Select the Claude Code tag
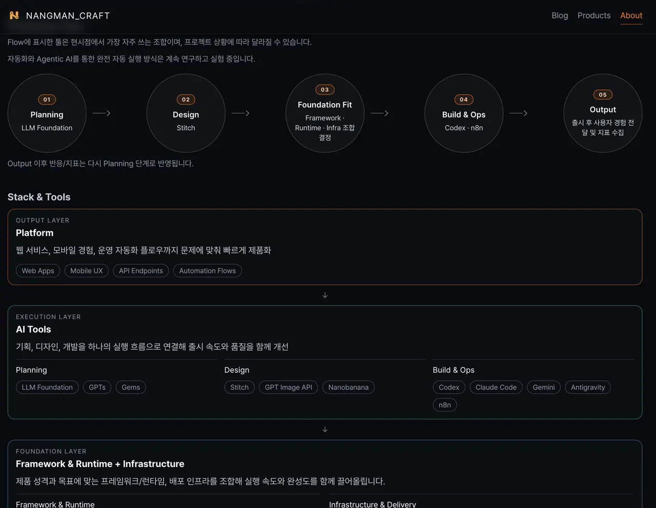Viewport: 656px width, 508px height. coord(496,388)
